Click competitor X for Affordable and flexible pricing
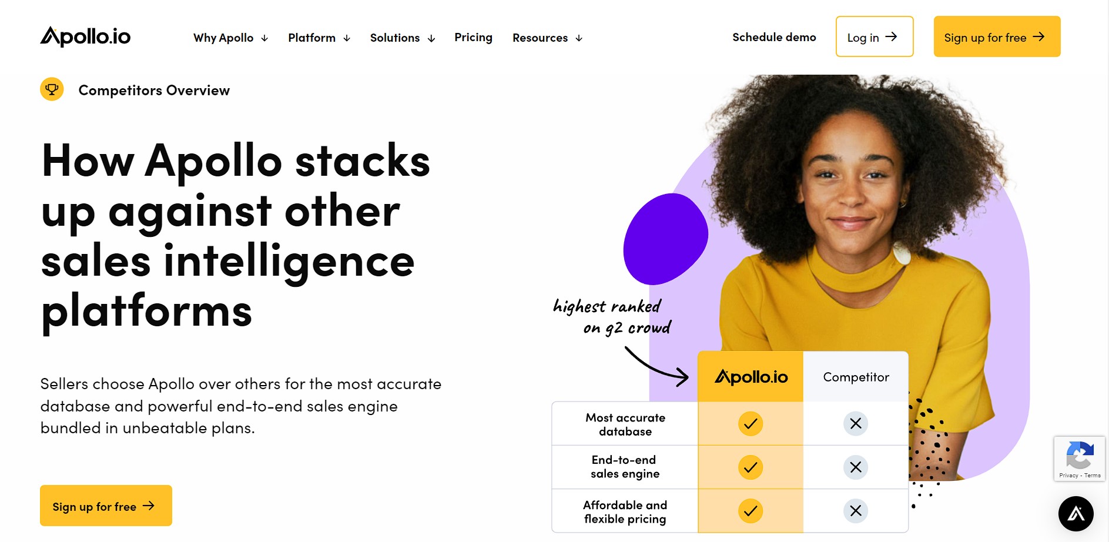This screenshot has height=542, width=1109. 856,511
